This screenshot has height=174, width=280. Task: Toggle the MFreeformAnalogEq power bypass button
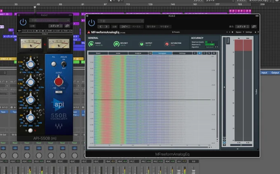91,23
